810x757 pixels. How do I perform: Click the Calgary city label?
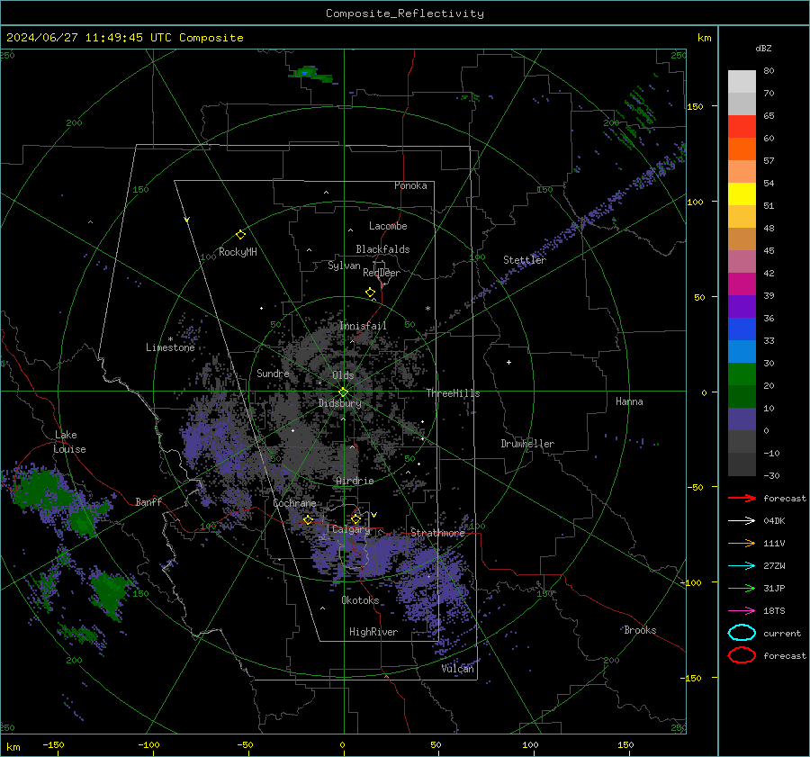point(351,529)
